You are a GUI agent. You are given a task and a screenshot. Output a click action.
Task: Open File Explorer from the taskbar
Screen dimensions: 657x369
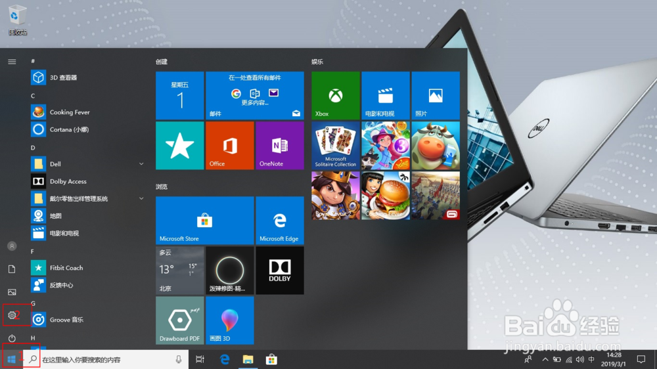tap(248, 359)
